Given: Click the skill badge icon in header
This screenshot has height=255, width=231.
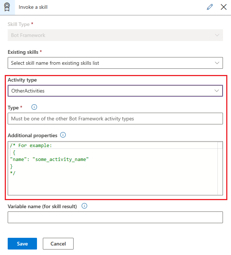Looking at the screenshot, I should coord(7,7).
